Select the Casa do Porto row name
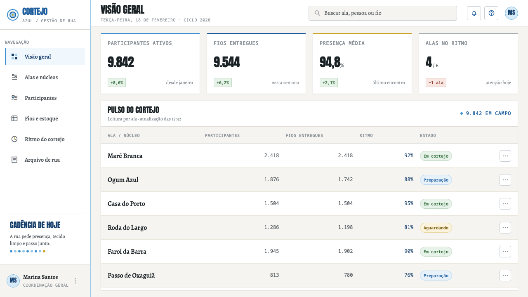Screen dimensions: 528x297 (x=126, y=204)
